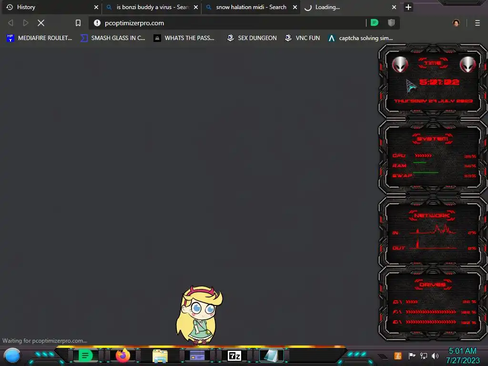Click the SYSTEM widget header

pyautogui.click(x=433, y=139)
